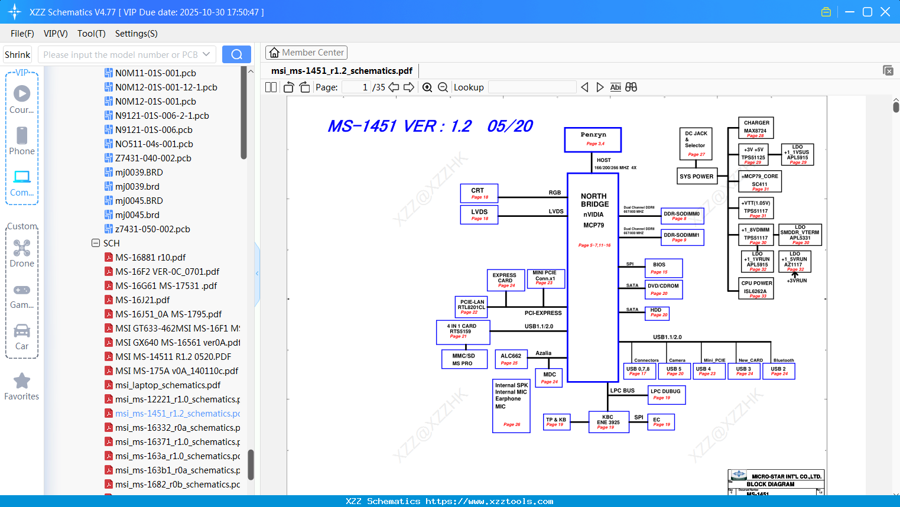The width and height of the screenshot is (900, 507).
Task: Zoom out of the schematic page
Action: pyautogui.click(x=443, y=87)
